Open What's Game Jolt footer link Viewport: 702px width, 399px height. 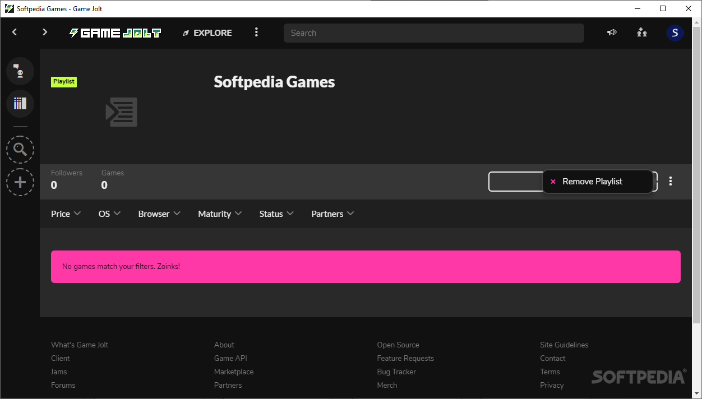80,345
